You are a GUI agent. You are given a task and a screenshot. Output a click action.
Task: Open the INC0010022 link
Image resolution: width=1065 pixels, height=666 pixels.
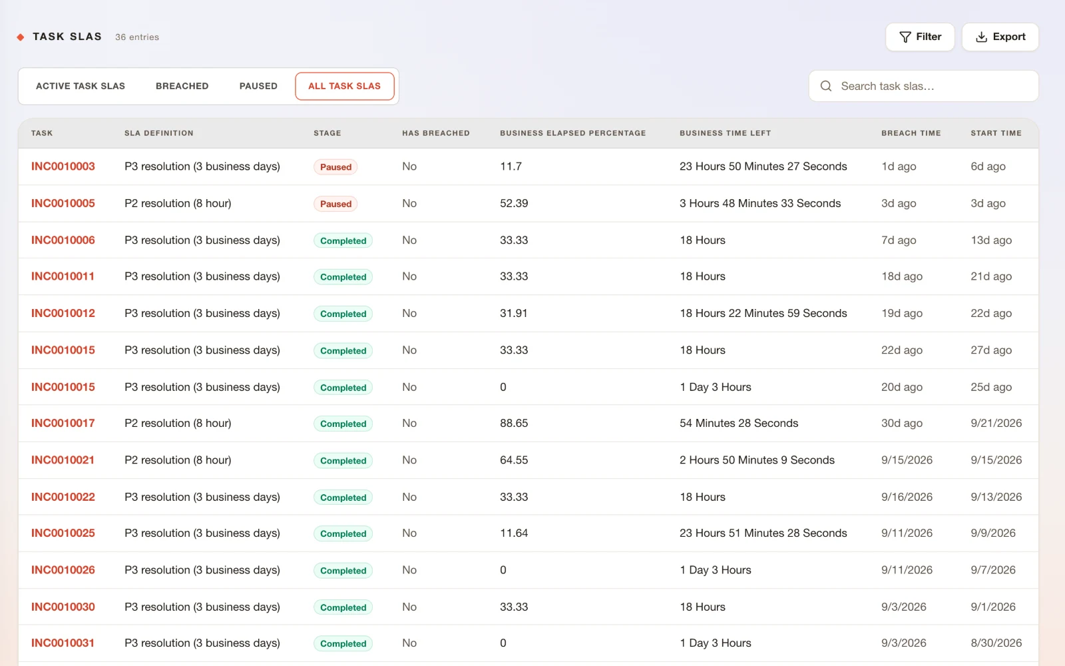coord(63,497)
